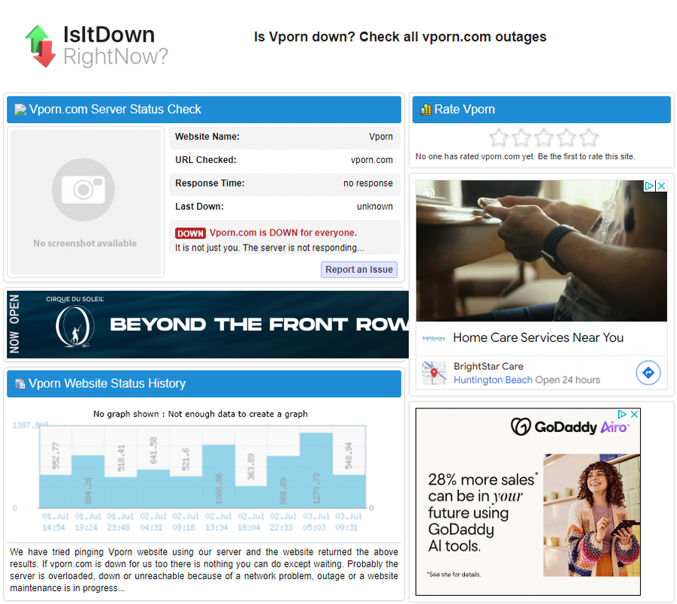Open the IsItDownRightNow logo link
This screenshot has height=604, width=677.
(96, 46)
